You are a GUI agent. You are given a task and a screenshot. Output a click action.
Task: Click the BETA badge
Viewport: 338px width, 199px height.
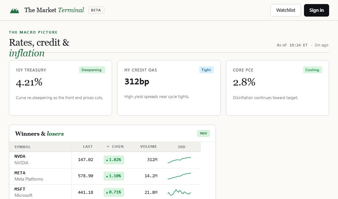click(96, 10)
